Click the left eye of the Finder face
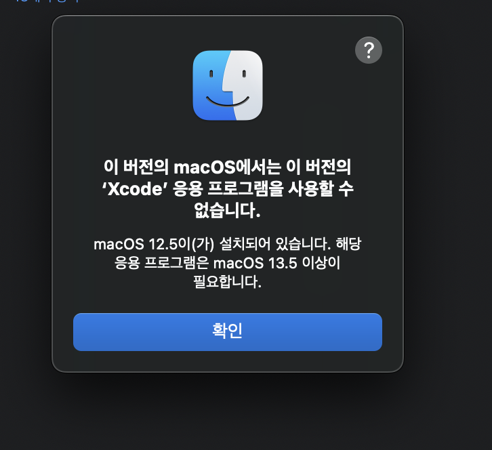This screenshot has width=492, height=450. tap(211, 74)
